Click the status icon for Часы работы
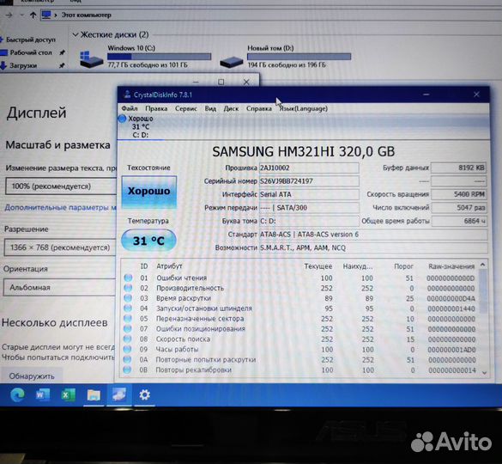The height and width of the screenshot is (464, 502). coord(127,349)
